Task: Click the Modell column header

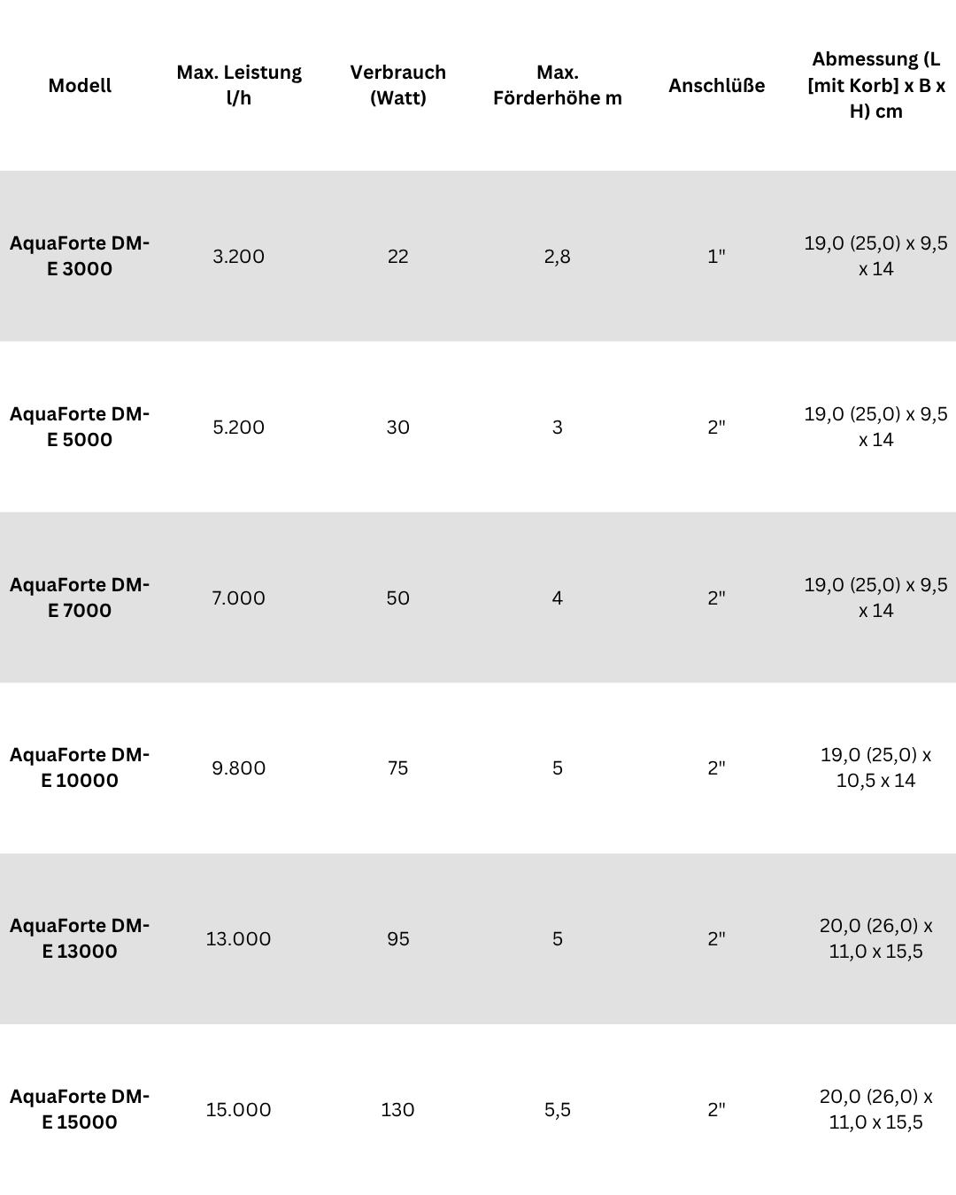Action: tap(80, 86)
